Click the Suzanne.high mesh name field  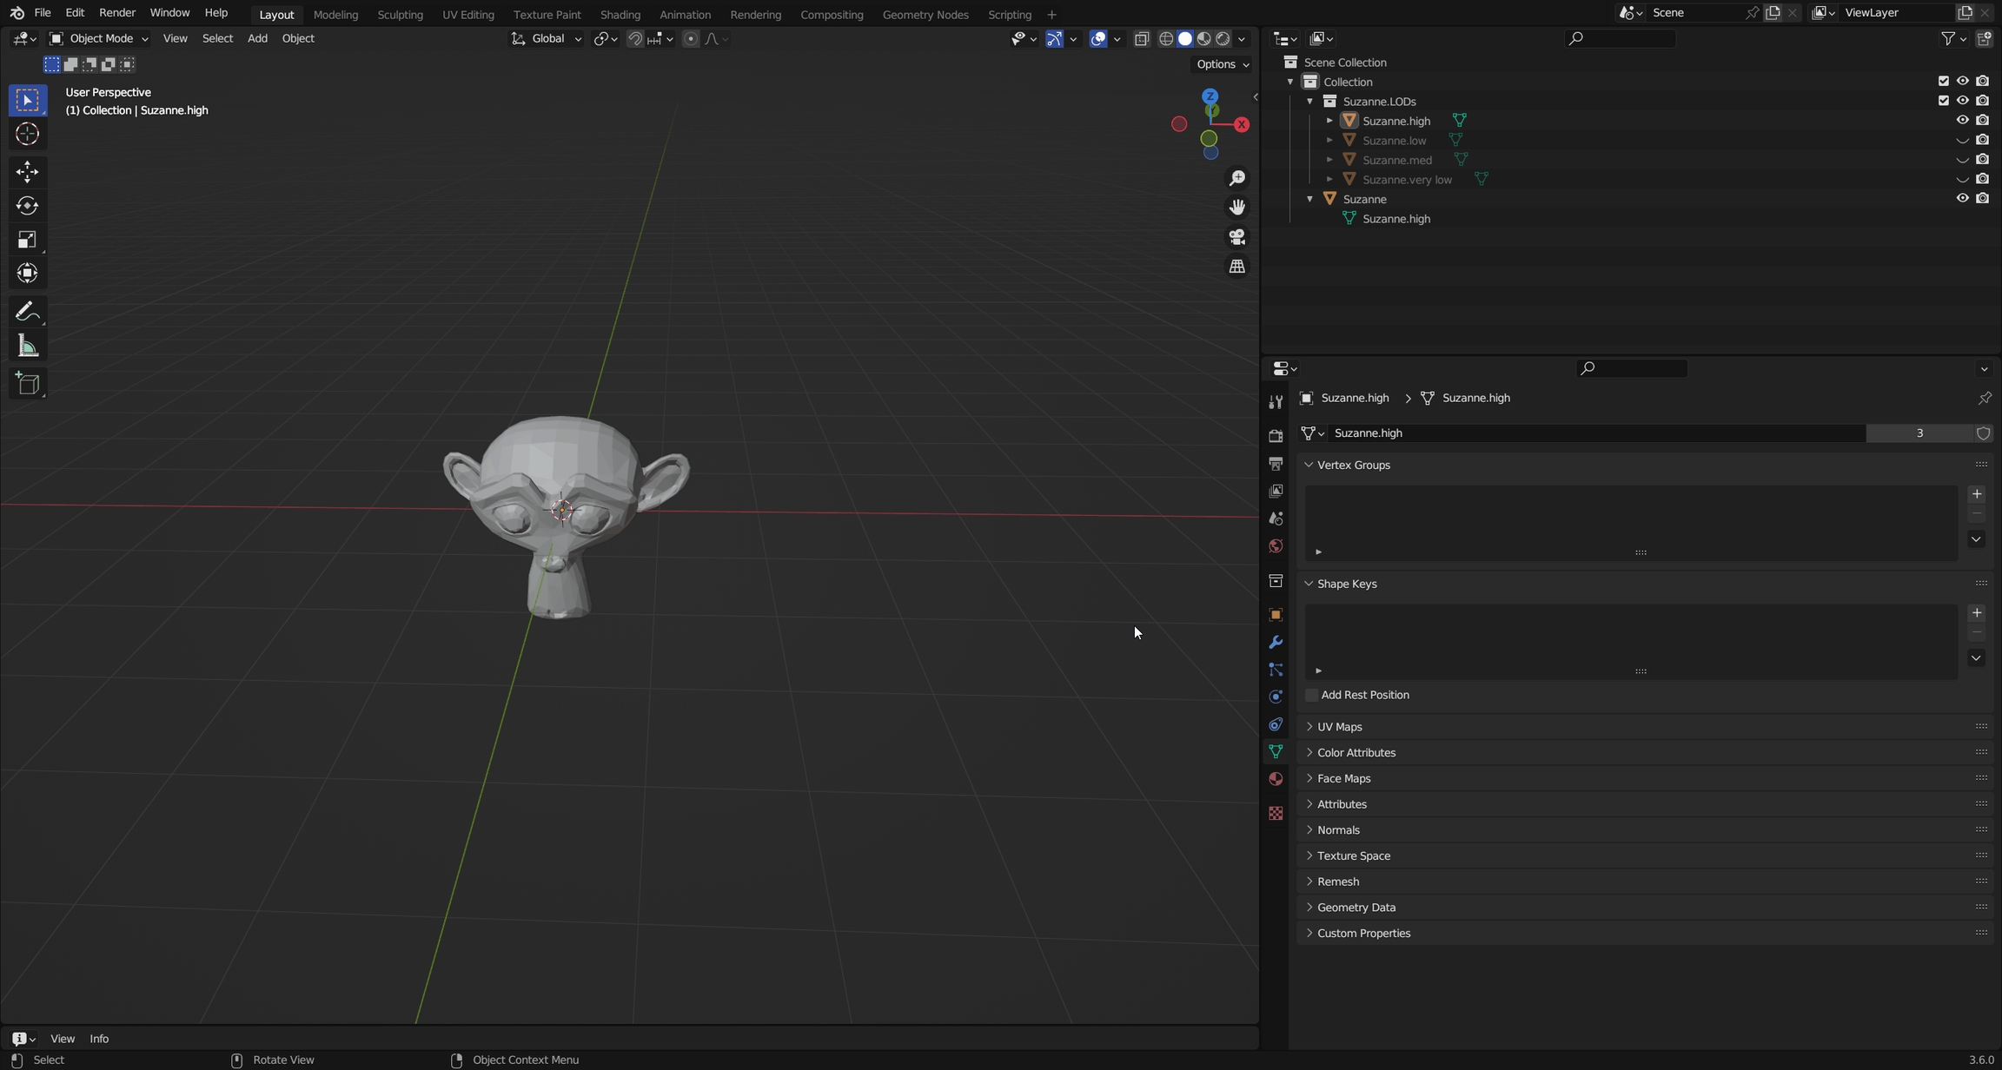[1594, 433]
